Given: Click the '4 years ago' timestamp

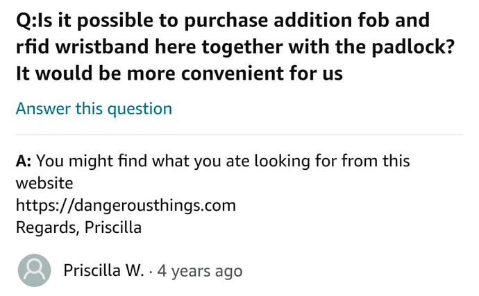Looking at the screenshot, I should [x=200, y=271].
